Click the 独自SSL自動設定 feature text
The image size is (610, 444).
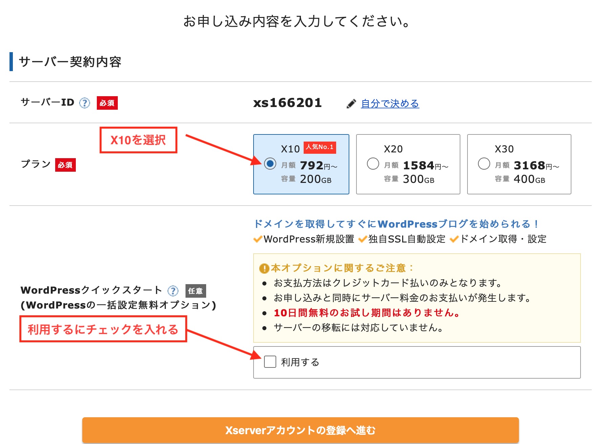(x=407, y=239)
